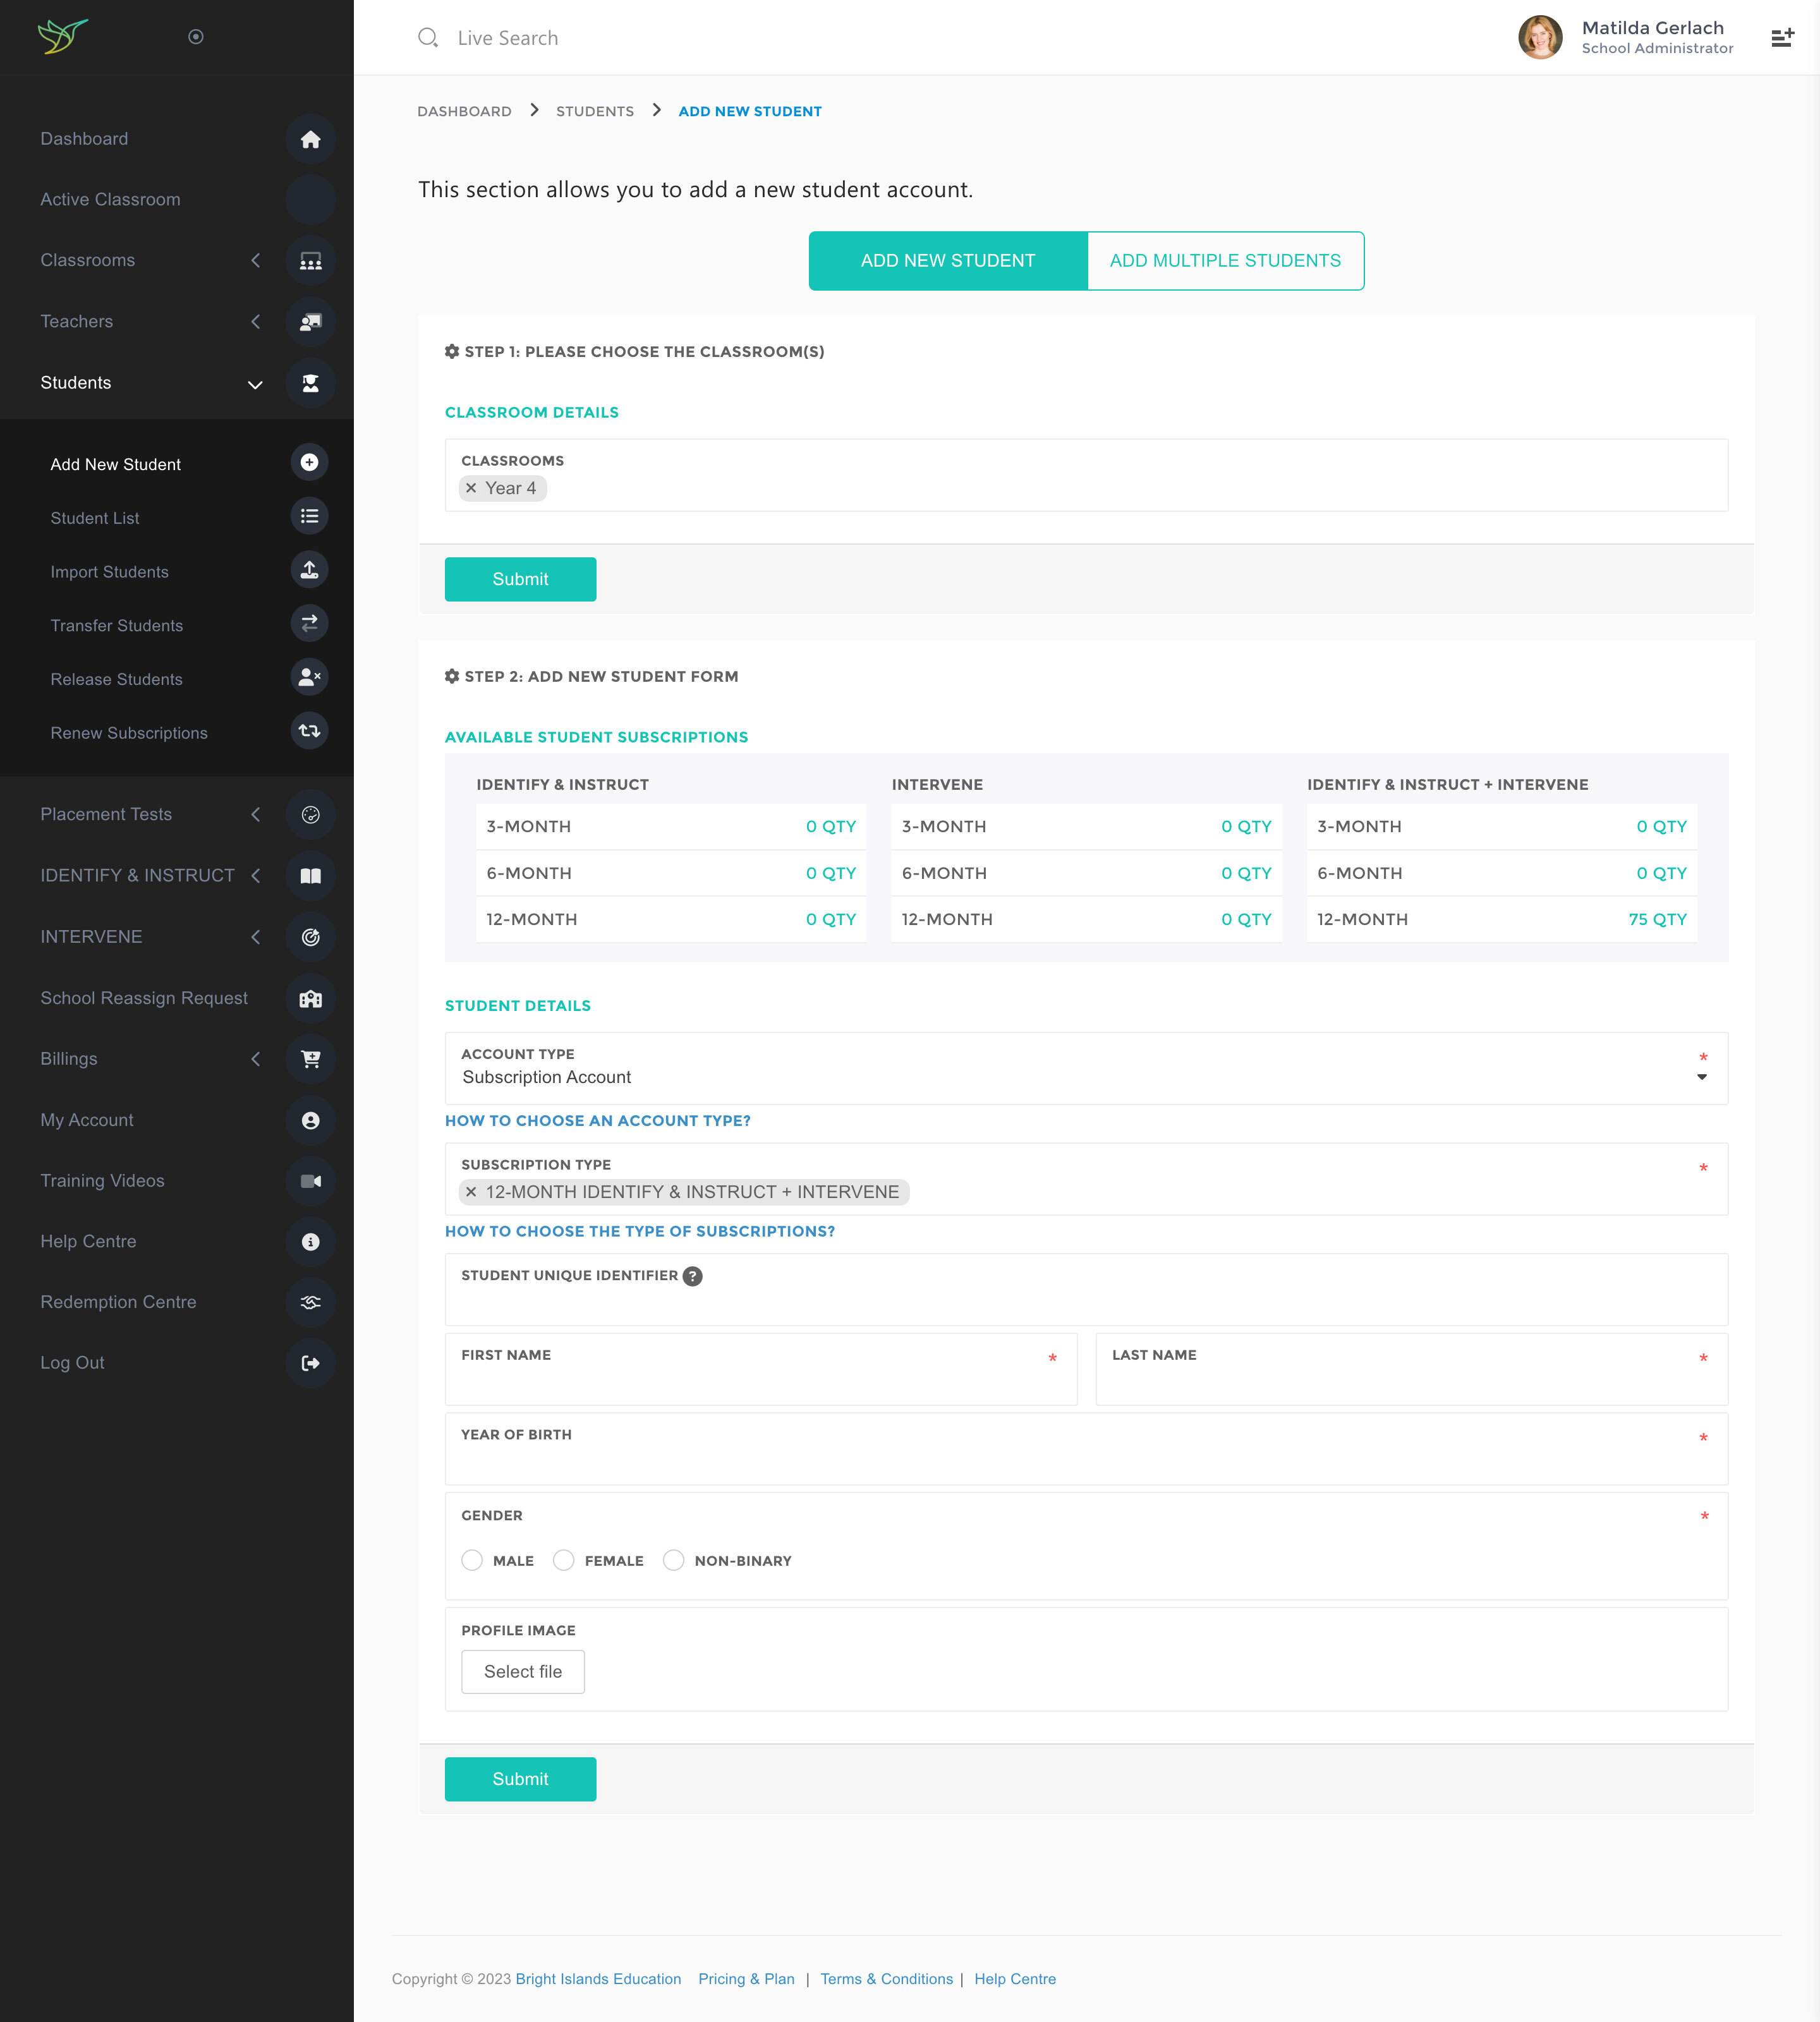Image resolution: width=1820 pixels, height=2022 pixels.
Task: Switch to Add Multiple Students tab
Action: (x=1225, y=261)
